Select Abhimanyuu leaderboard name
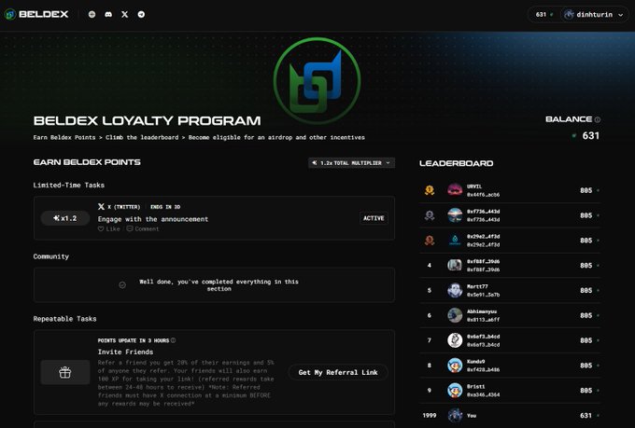Screen dimensions: 635x428 click(482, 311)
